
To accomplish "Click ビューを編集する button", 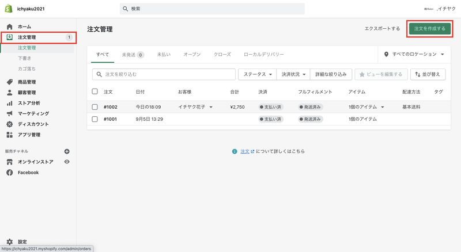I will point(381,74).
